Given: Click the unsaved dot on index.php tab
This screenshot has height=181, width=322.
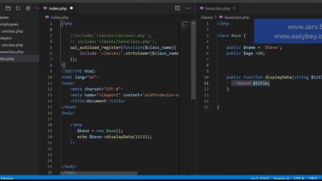Looking at the screenshot, I should (x=71, y=8).
